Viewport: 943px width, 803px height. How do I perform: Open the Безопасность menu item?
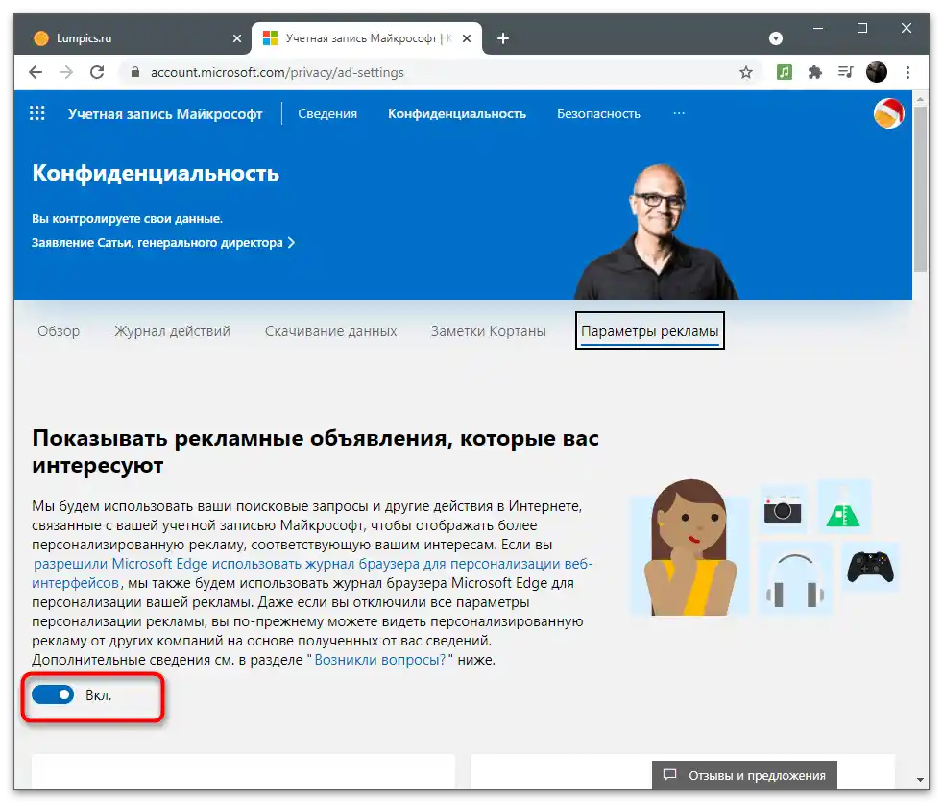tap(598, 113)
